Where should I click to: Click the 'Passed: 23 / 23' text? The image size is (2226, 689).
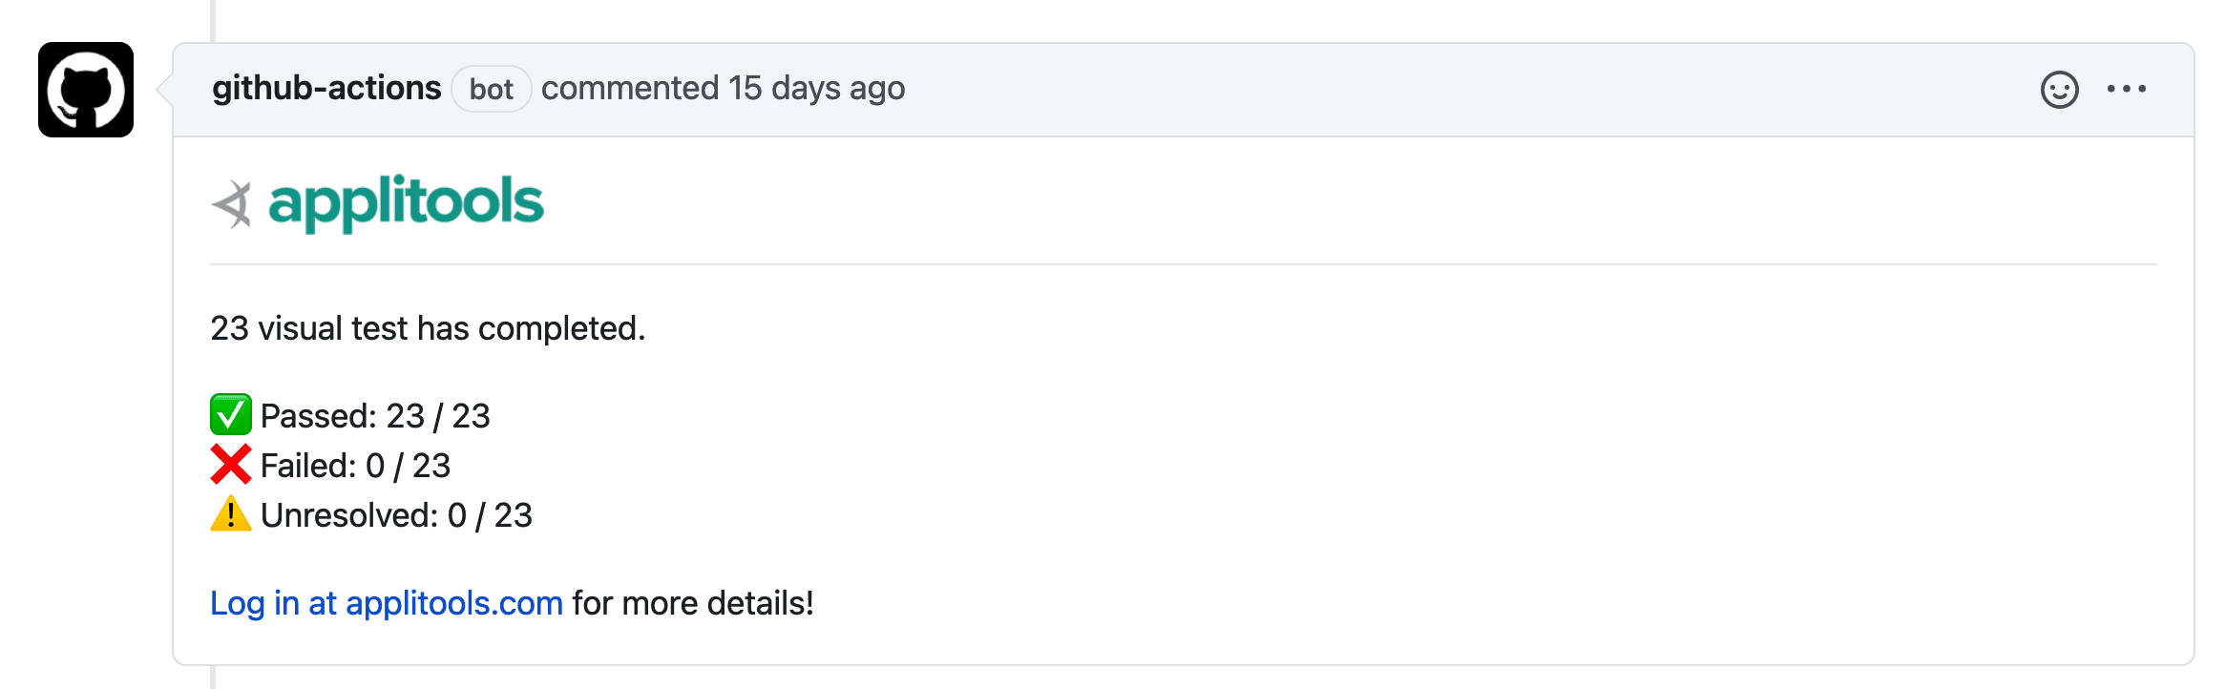(x=375, y=416)
